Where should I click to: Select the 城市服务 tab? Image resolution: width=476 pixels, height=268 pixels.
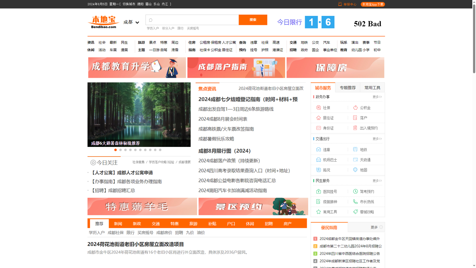(x=323, y=88)
